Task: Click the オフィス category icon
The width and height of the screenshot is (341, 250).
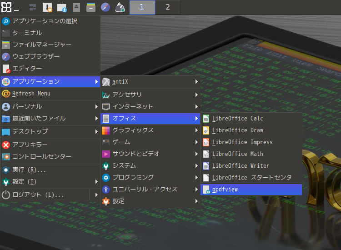Action: (106, 119)
